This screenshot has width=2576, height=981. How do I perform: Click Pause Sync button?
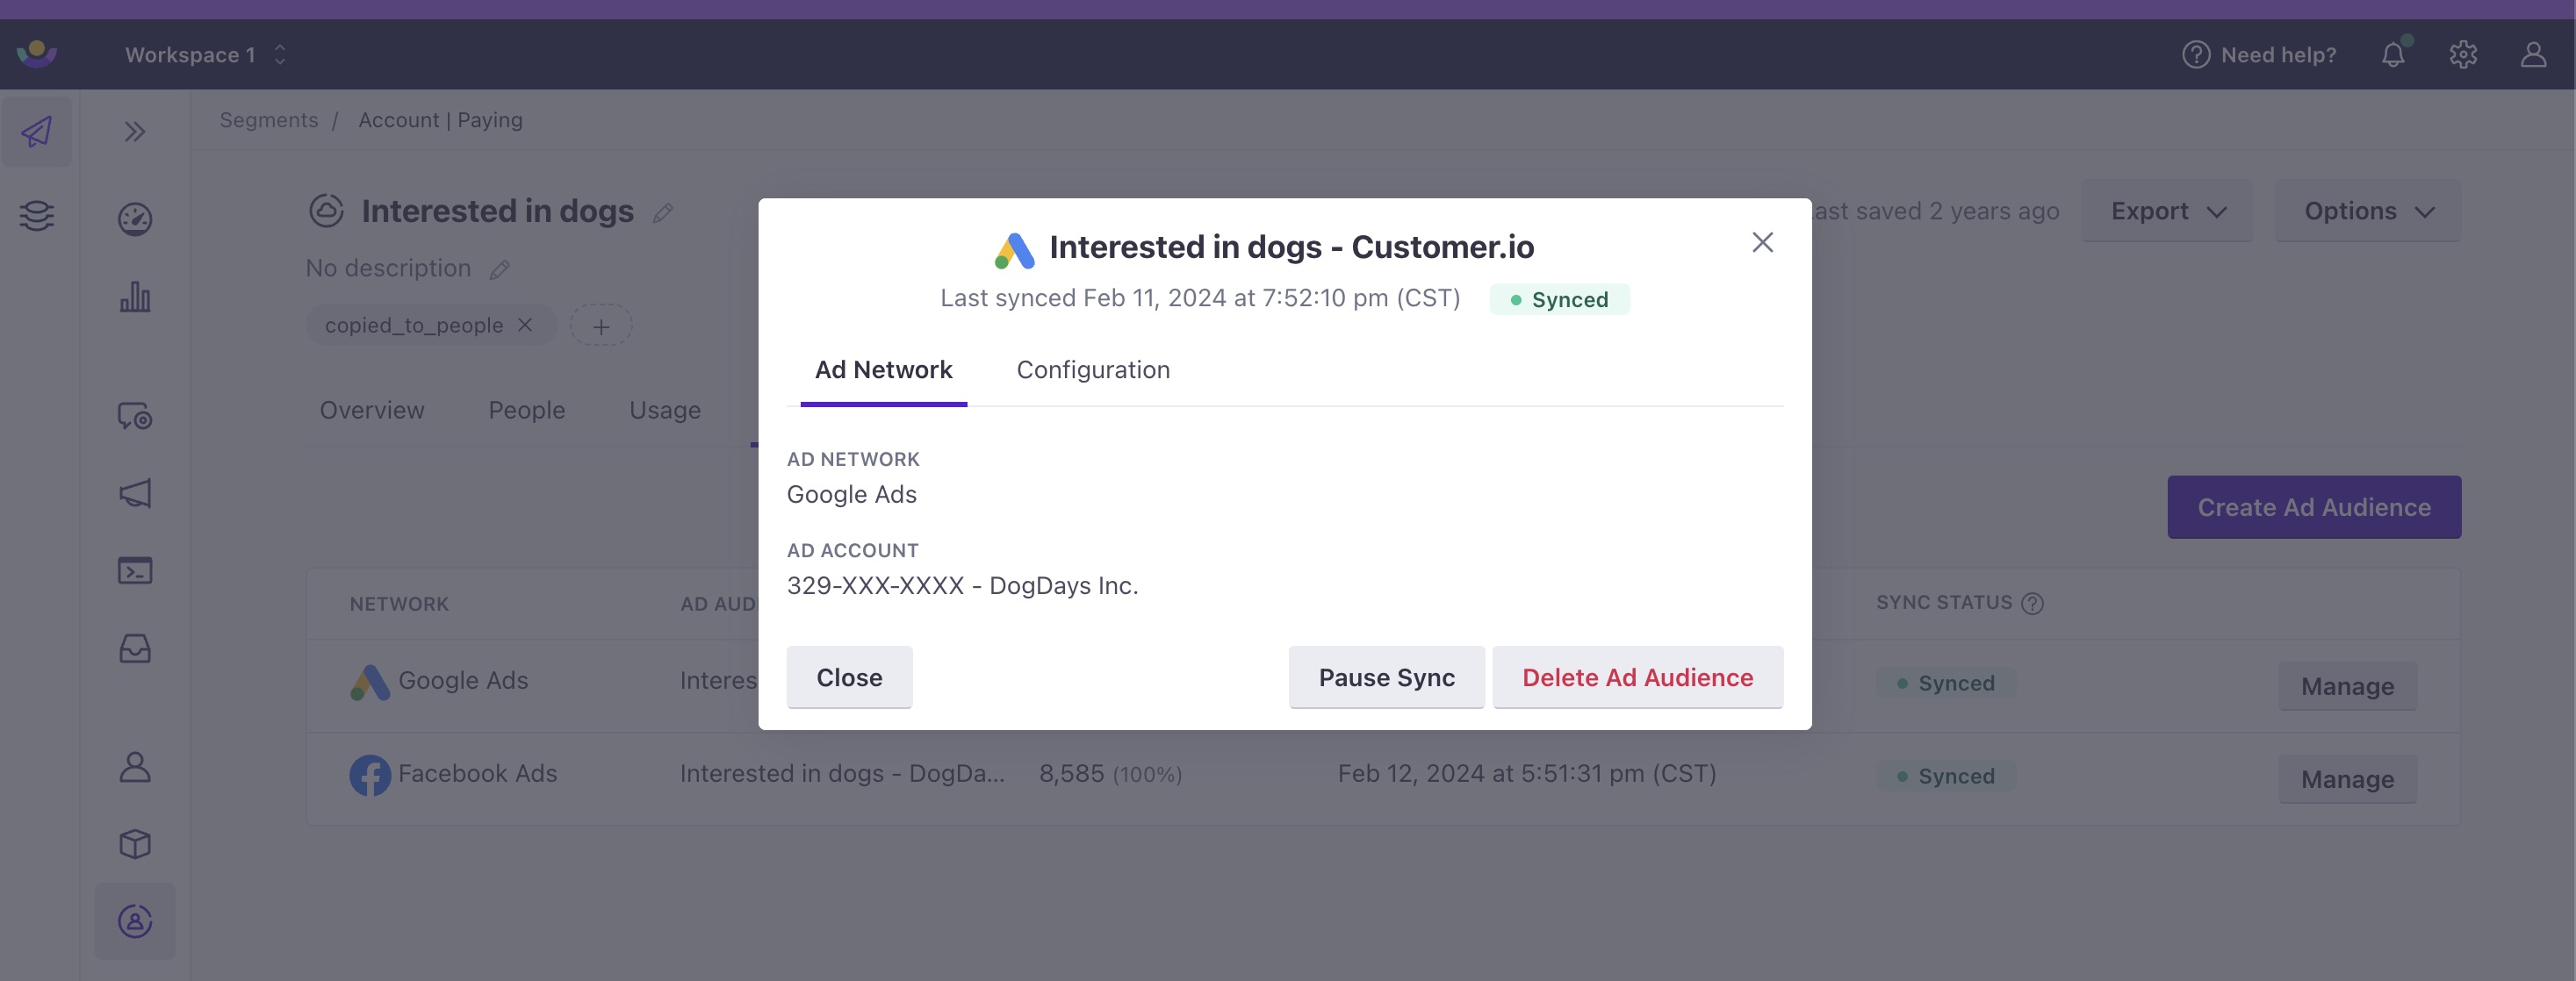1386,677
